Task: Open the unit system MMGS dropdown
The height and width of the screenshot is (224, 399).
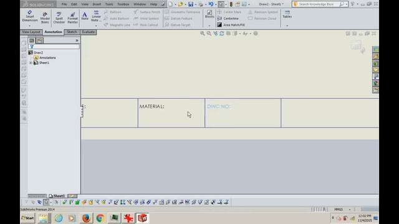Action: (350, 210)
